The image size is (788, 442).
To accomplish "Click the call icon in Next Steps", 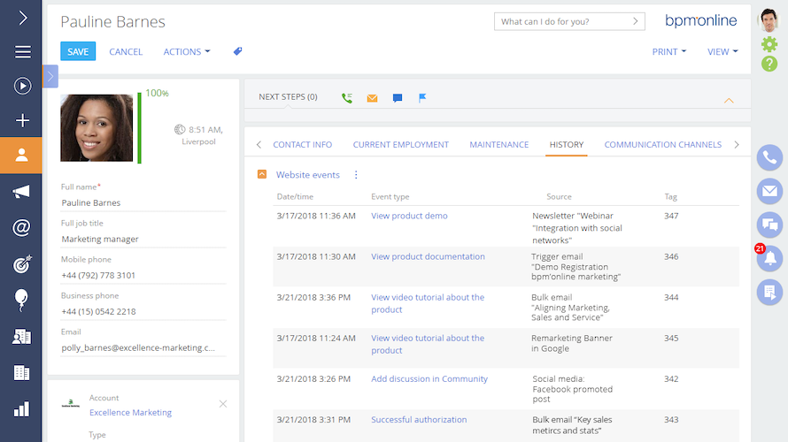I will tap(347, 98).
